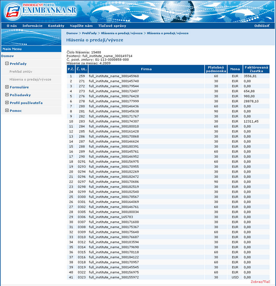This screenshot has width=276, height=286.
Task: Click the Main Menu sidebar header
Action: pos(31,49)
